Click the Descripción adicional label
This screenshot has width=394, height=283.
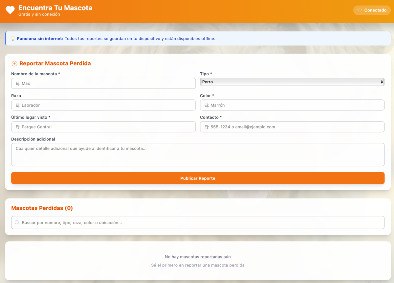pos(33,139)
